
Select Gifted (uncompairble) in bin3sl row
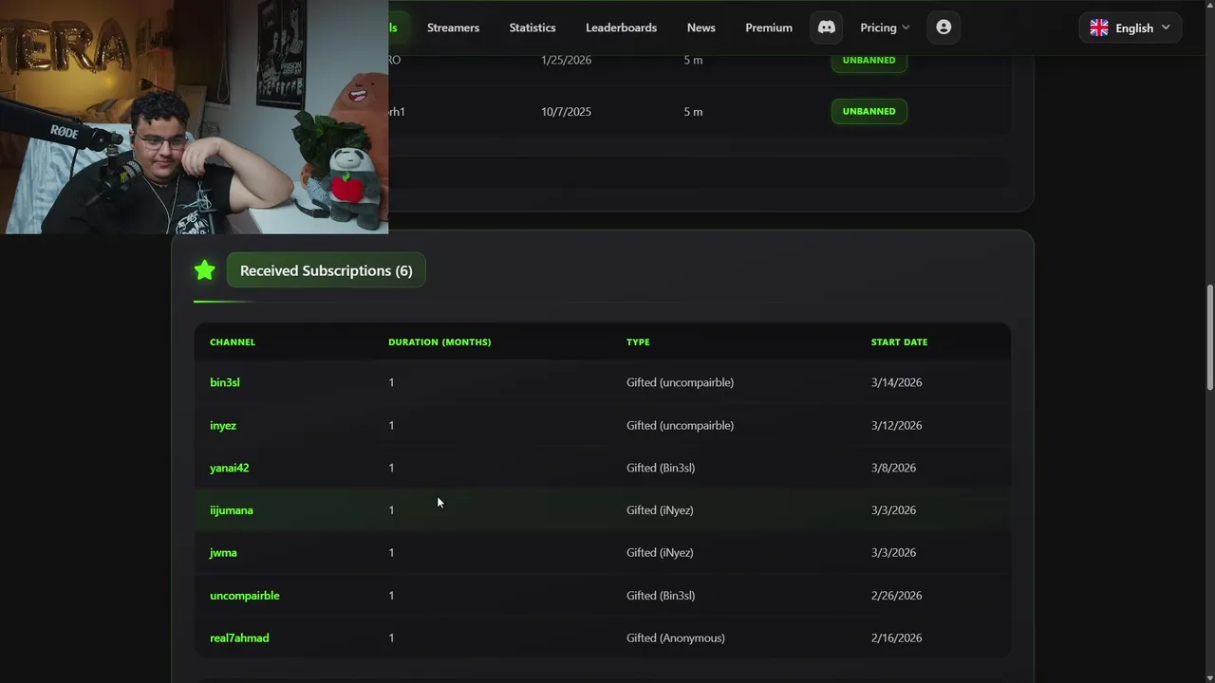point(680,382)
